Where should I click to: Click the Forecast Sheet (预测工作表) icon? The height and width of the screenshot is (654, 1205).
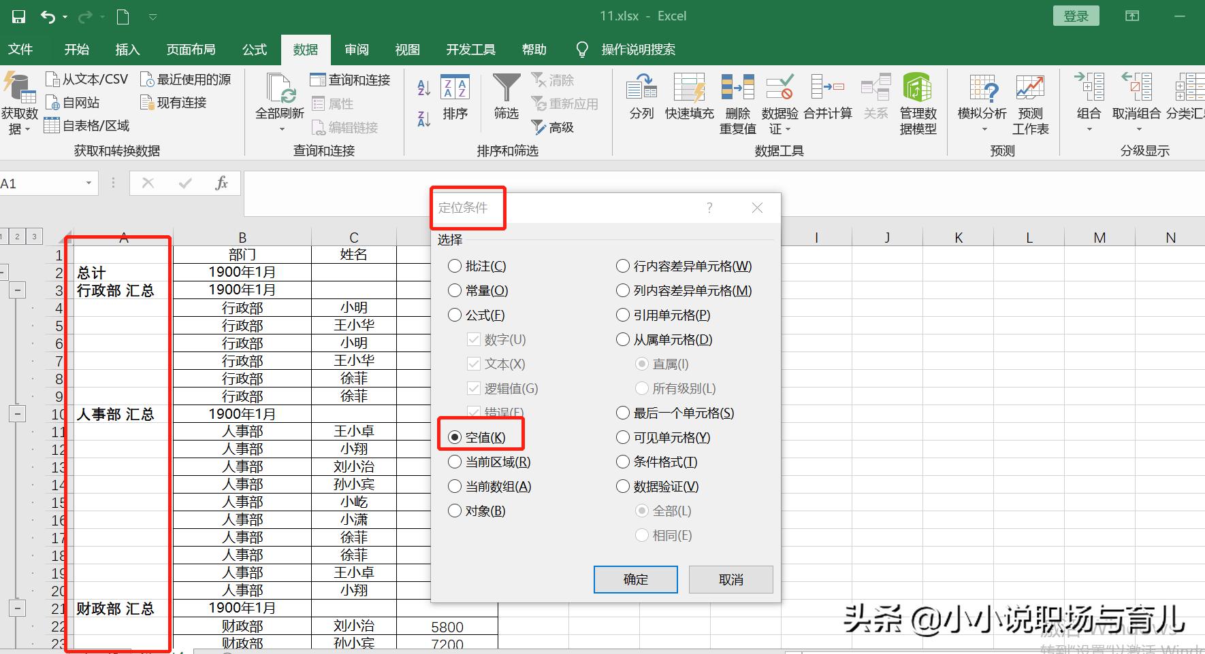click(x=1030, y=102)
